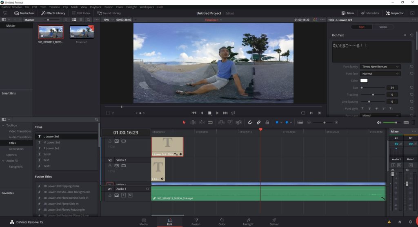Open the Metadata panel
The width and height of the screenshot is (418, 227).
[370, 13]
